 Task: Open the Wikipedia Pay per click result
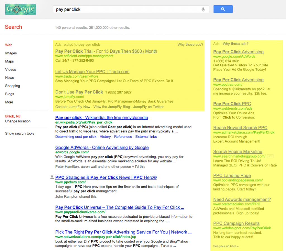pos(102,117)
